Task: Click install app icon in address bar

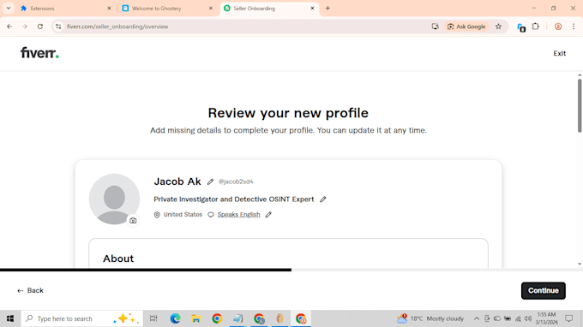Action: coord(435,27)
